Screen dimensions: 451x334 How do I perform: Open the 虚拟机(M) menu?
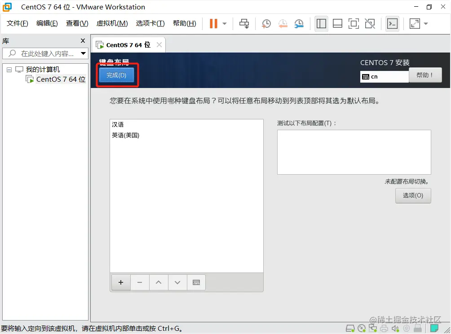[x=112, y=23]
